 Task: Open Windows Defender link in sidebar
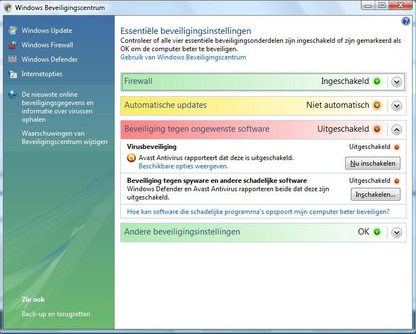[x=50, y=59]
